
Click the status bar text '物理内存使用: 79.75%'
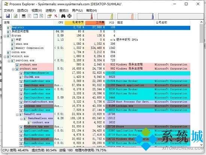91,150
